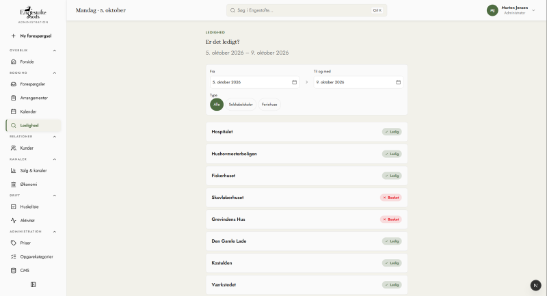Click the plus icon for Ny forespørgsel
The width and height of the screenshot is (547, 296).
pyautogui.click(x=13, y=36)
